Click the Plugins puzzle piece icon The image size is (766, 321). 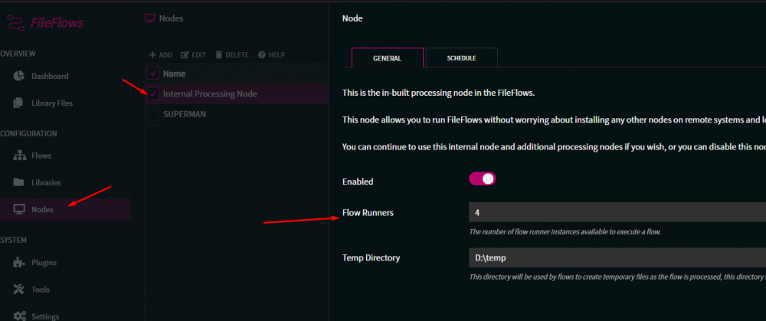point(18,262)
